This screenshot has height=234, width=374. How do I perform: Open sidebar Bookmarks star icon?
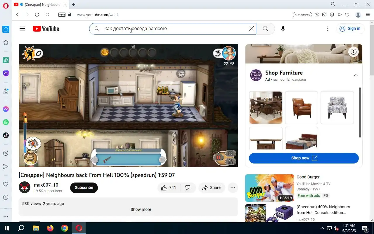tap(6, 42)
